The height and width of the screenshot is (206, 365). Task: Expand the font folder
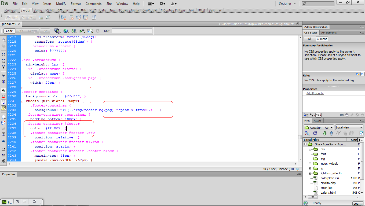coord(310,154)
